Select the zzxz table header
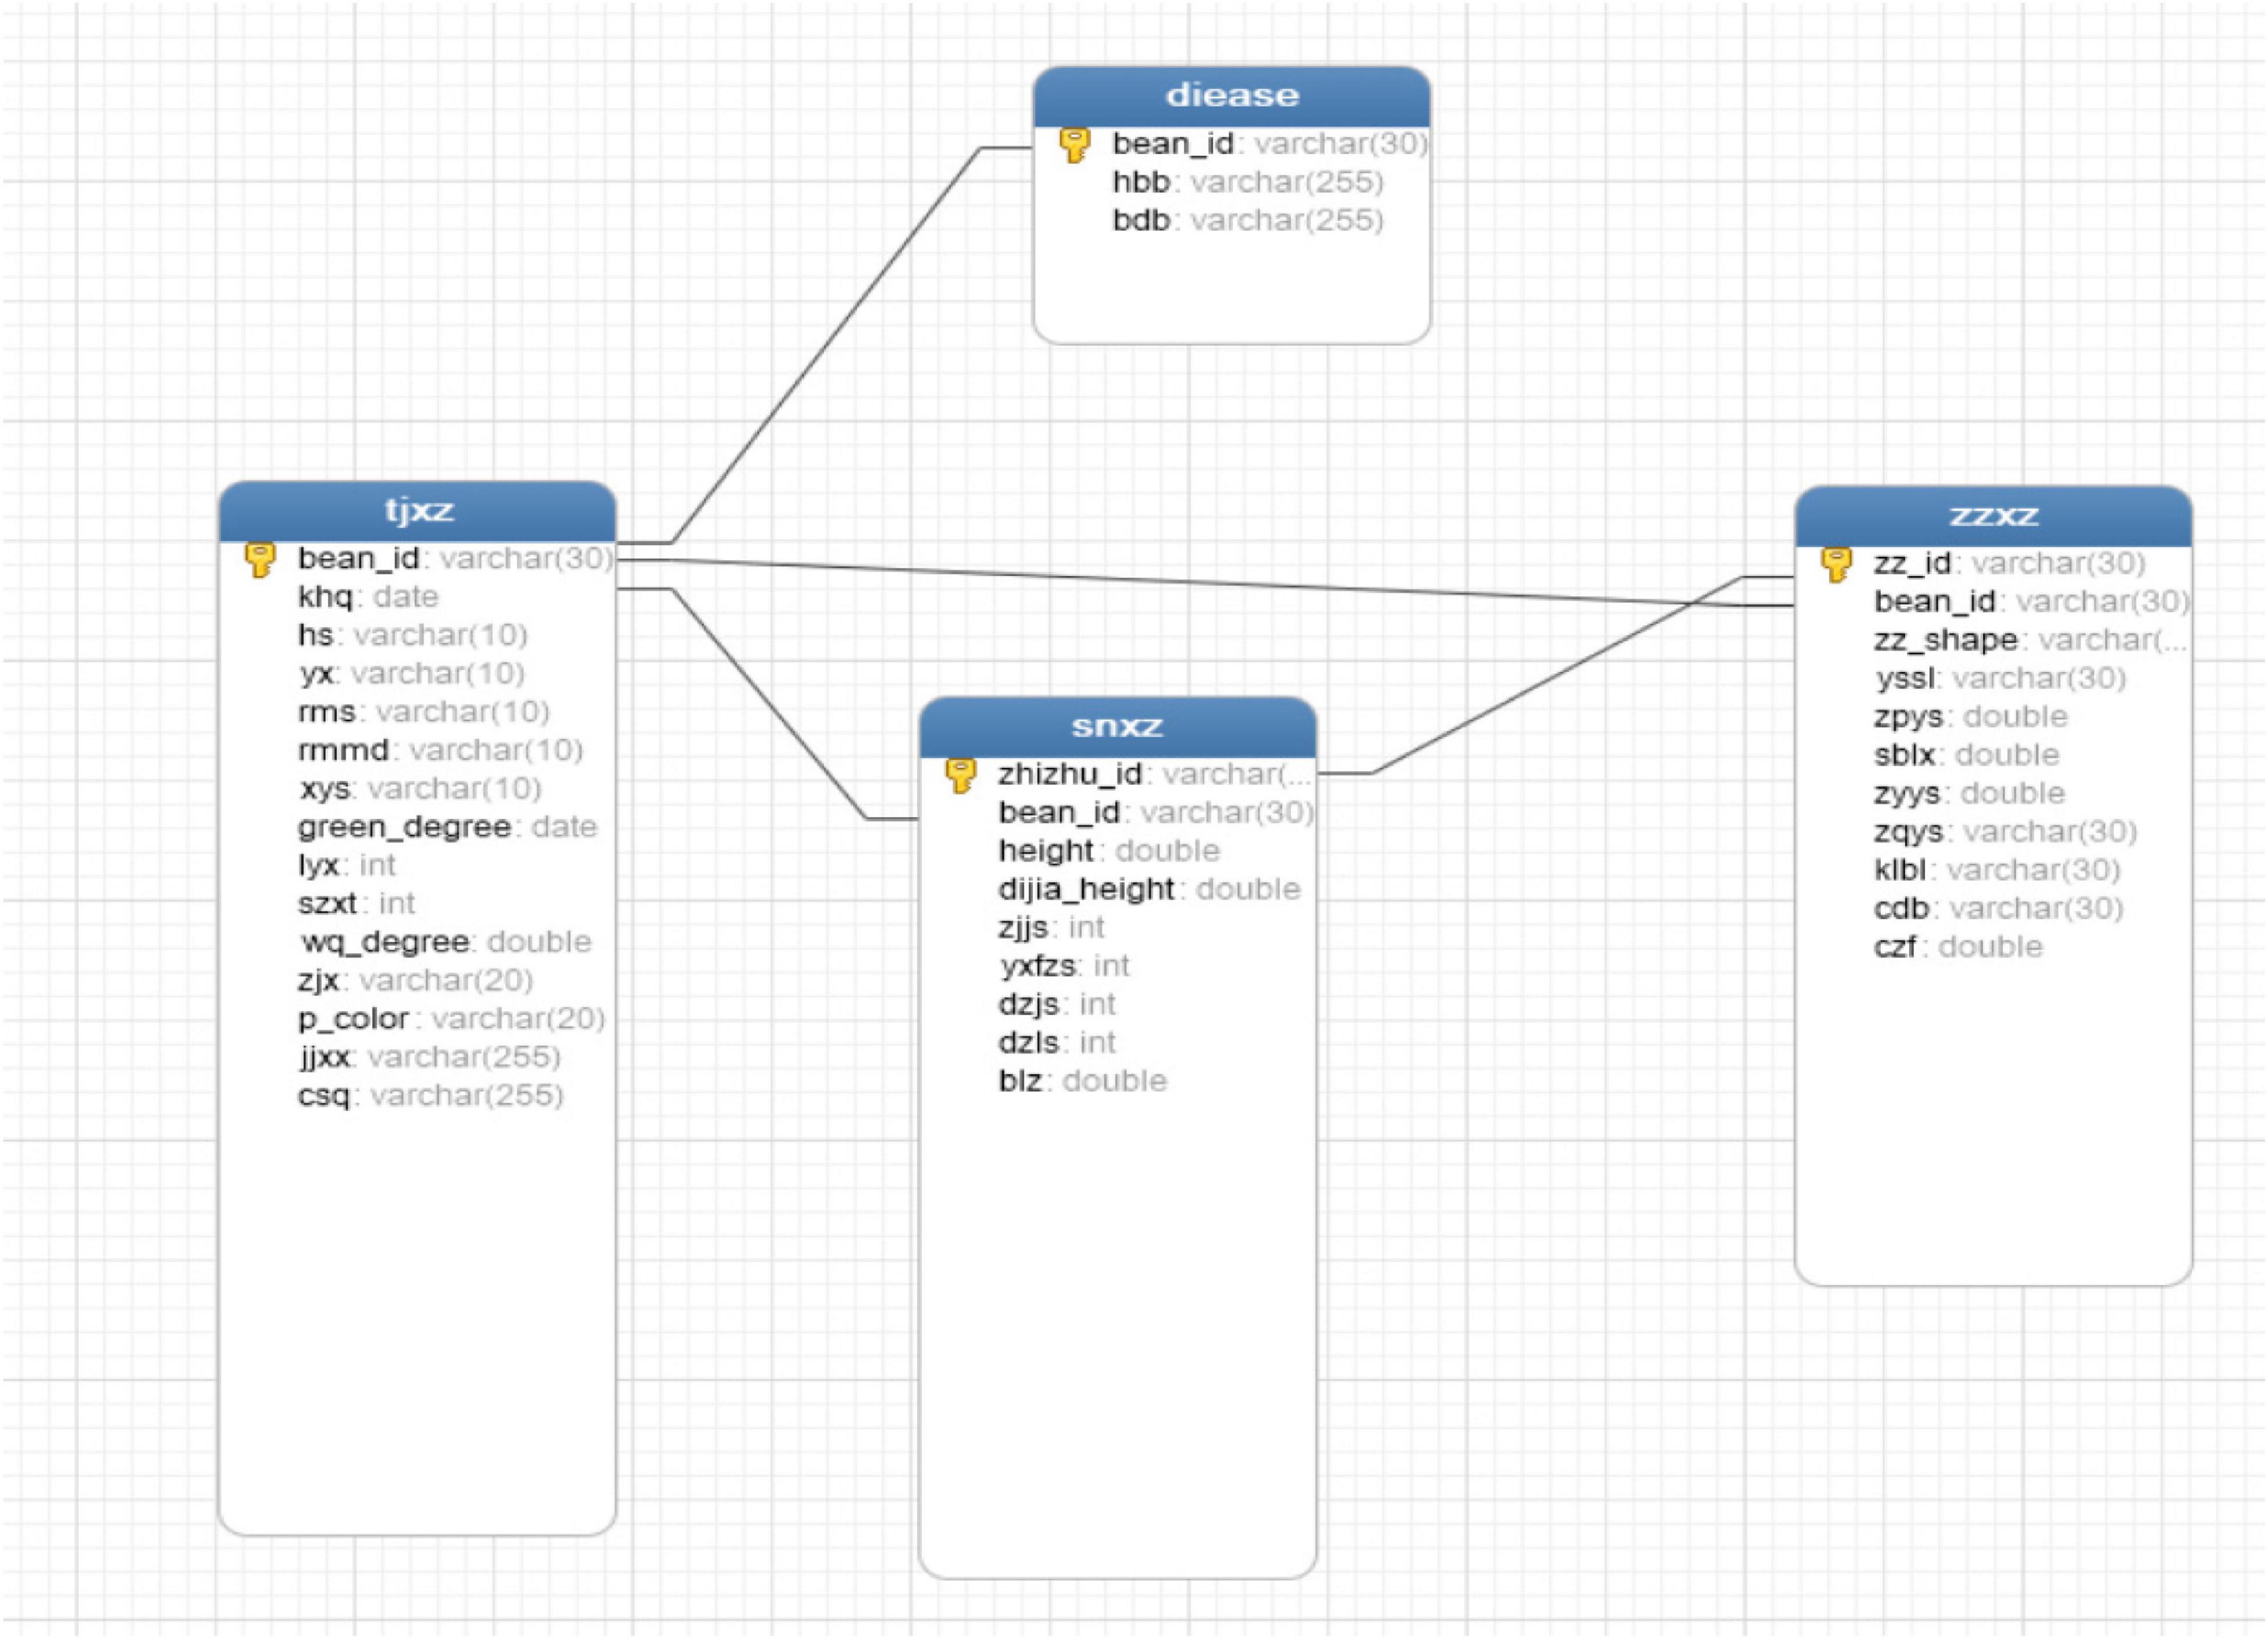 pyautogui.click(x=1993, y=516)
